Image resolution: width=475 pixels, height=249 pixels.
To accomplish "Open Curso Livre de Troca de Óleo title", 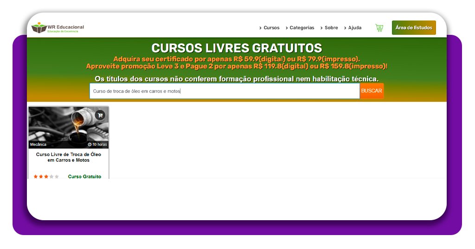I will (69, 157).
